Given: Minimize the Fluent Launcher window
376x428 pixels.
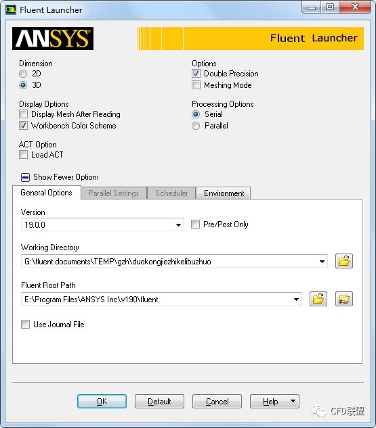Looking at the screenshot, I should pos(312,7).
